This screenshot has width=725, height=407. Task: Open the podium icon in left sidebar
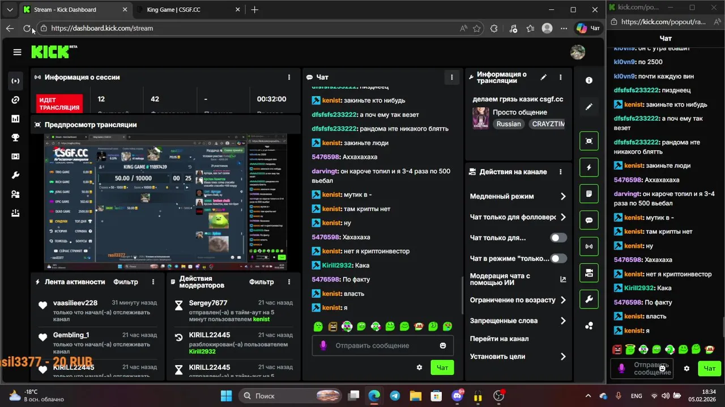(x=15, y=213)
